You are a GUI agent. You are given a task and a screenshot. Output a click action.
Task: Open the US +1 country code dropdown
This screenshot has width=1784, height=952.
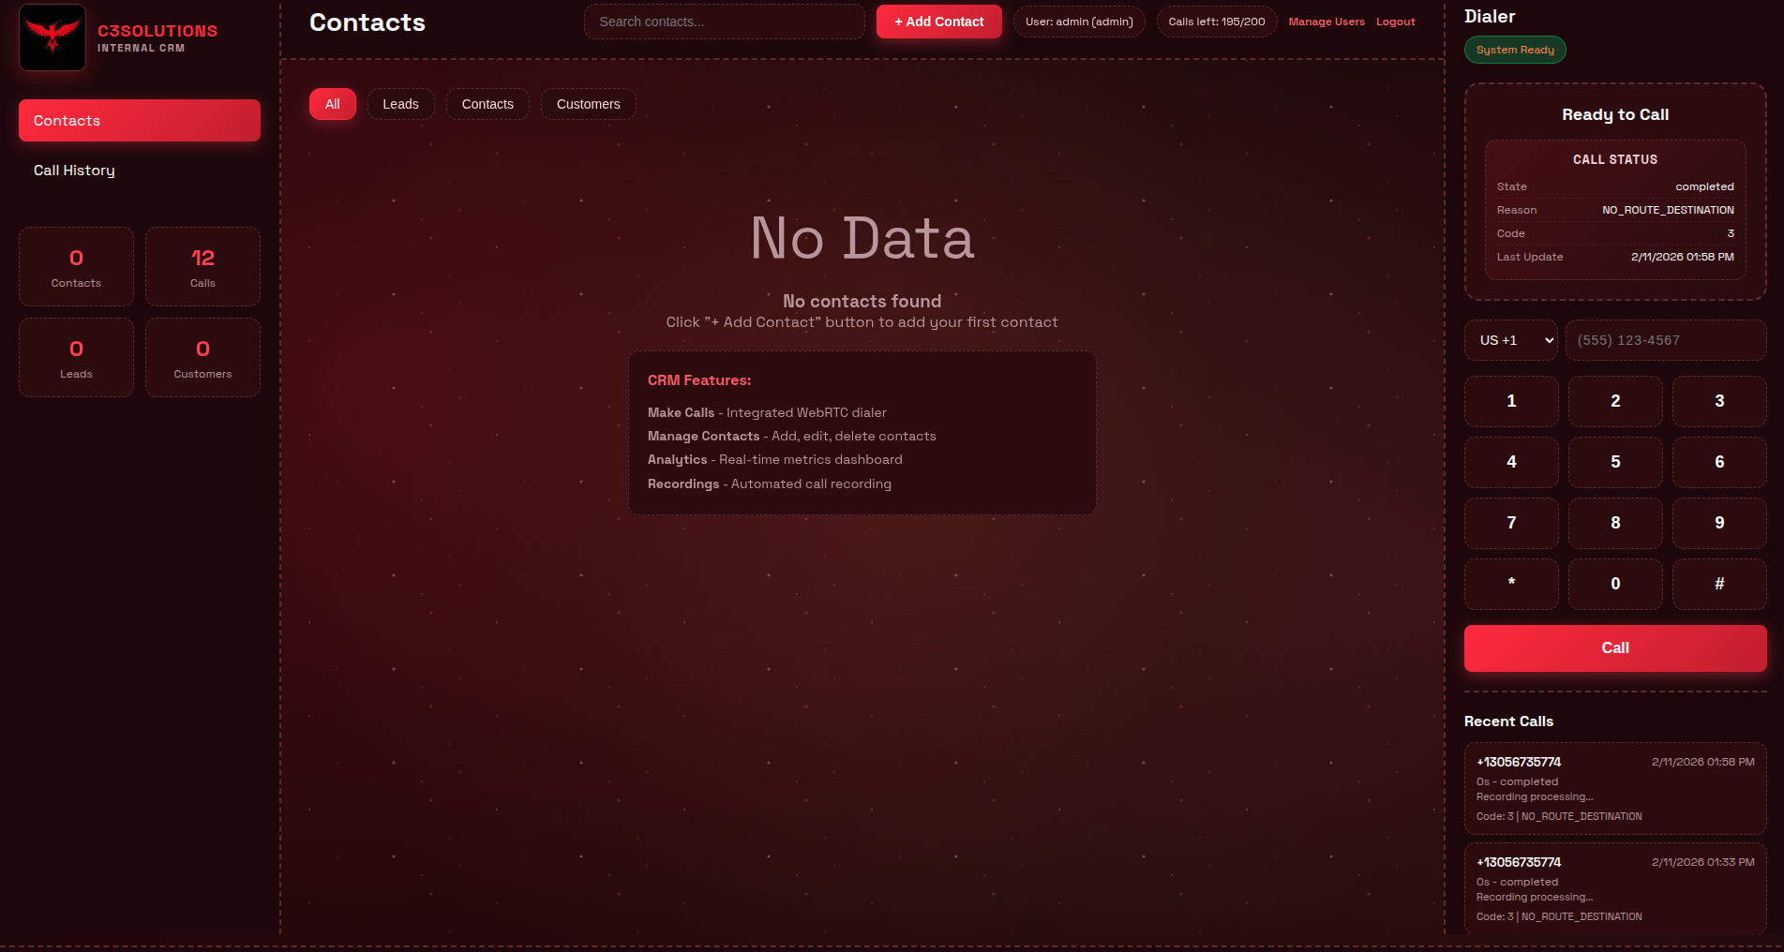click(1510, 340)
